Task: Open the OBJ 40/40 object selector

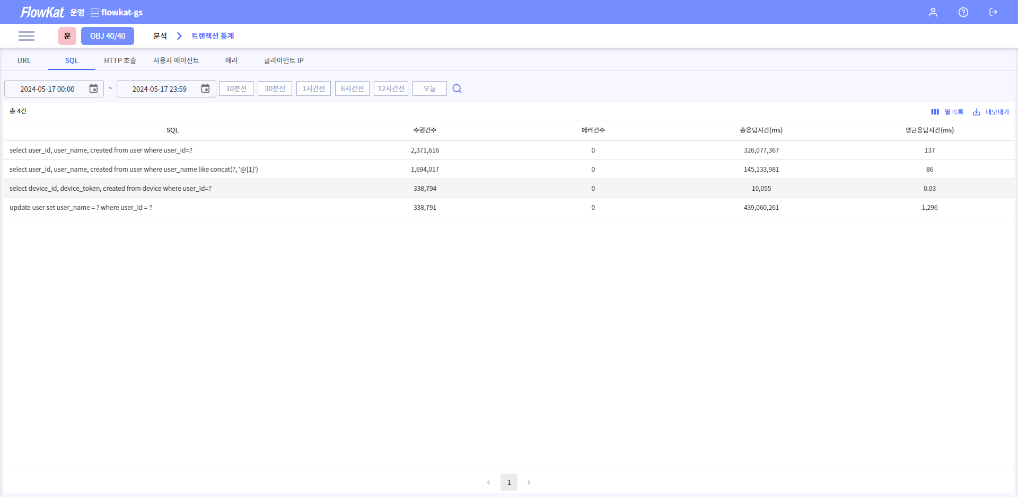Action: click(108, 36)
